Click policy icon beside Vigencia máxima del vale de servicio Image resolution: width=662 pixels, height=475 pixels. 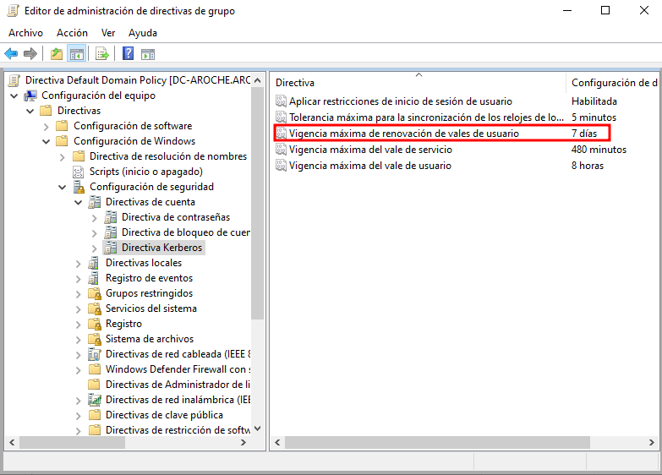click(x=281, y=149)
